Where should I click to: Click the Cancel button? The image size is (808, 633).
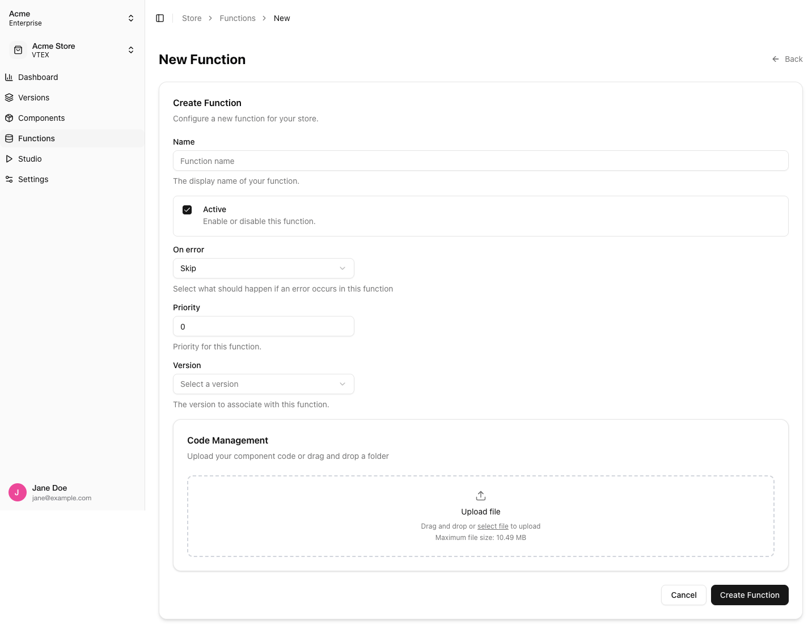(684, 595)
